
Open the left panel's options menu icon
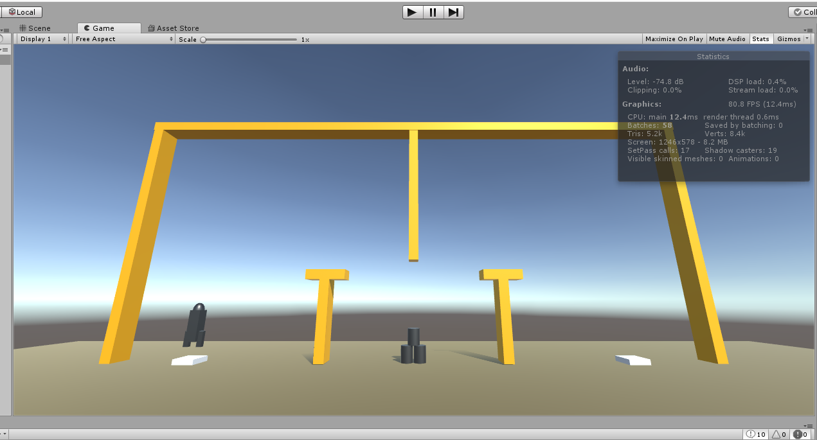tap(4, 30)
